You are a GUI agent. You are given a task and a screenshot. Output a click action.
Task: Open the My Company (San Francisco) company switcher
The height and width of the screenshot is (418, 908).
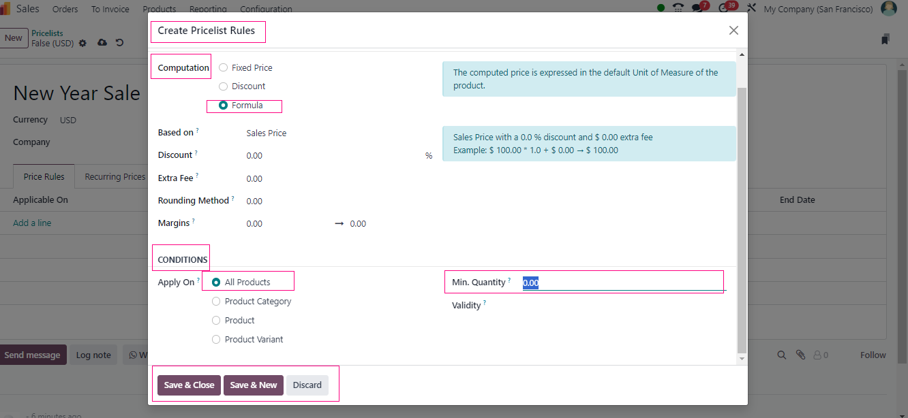pos(818,9)
